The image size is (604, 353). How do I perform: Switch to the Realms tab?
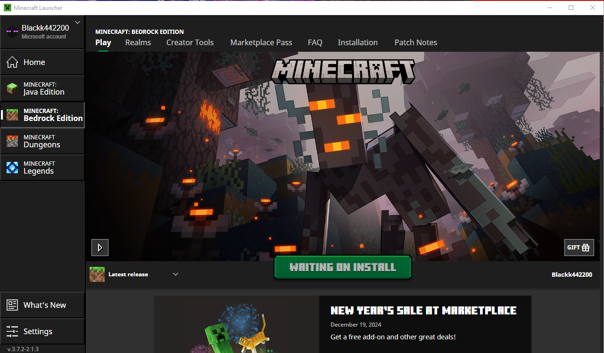[x=138, y=42]
